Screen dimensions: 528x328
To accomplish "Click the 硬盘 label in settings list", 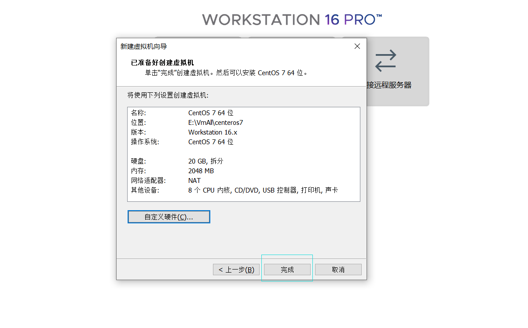I will click(138, 161).
